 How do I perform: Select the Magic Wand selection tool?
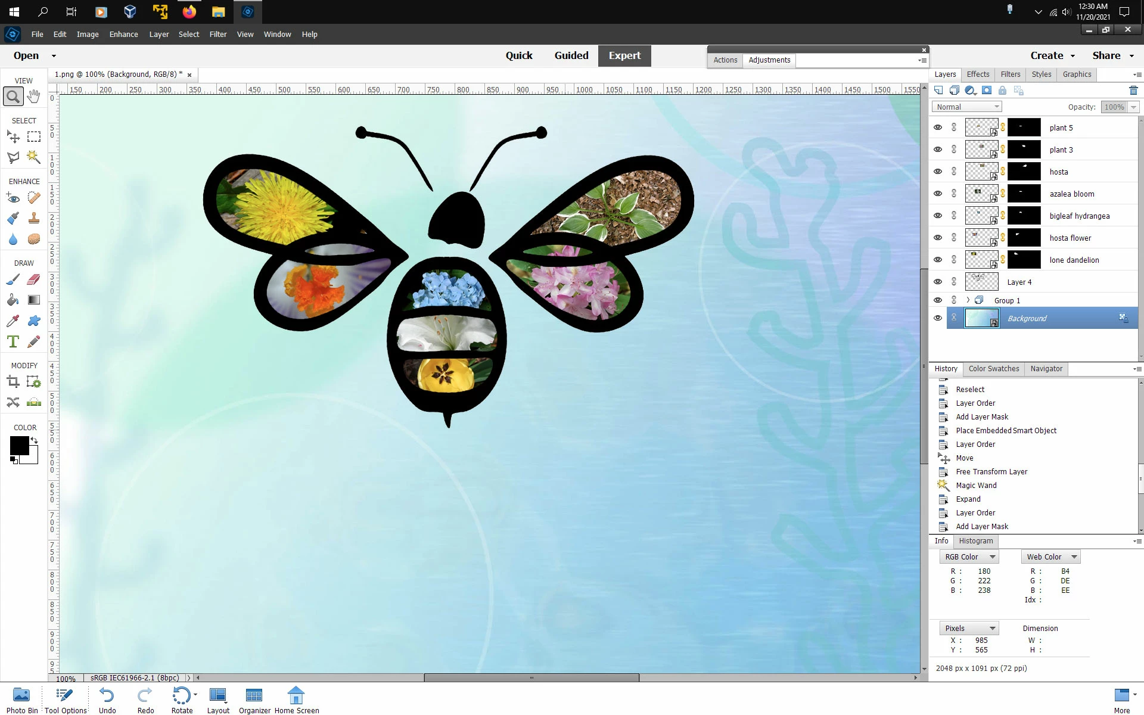[x=34, y=157]
